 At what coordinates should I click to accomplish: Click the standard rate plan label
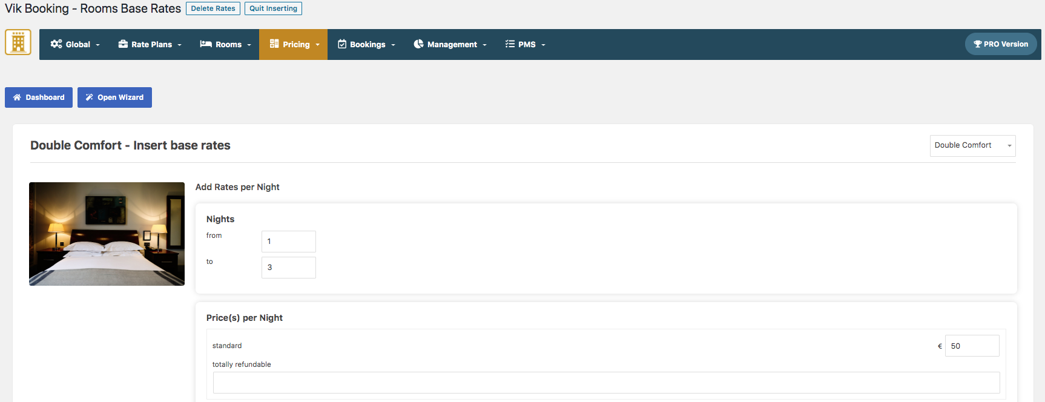[227, 346]
